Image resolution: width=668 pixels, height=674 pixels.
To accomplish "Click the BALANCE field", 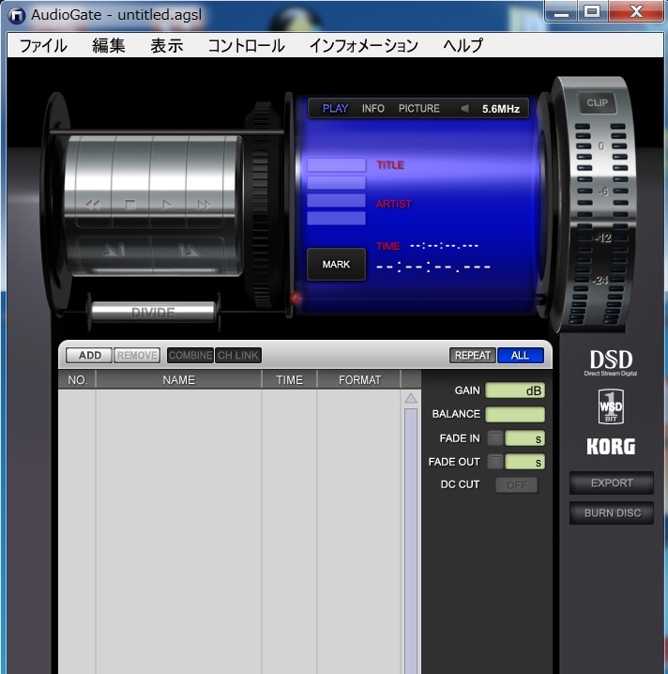I will click(515, 414).
